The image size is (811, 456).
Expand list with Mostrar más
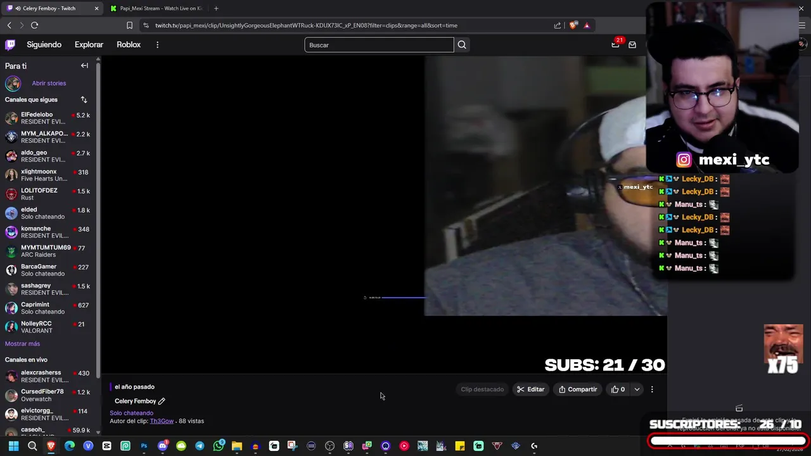pyautogui.click(x=22, y=343)
